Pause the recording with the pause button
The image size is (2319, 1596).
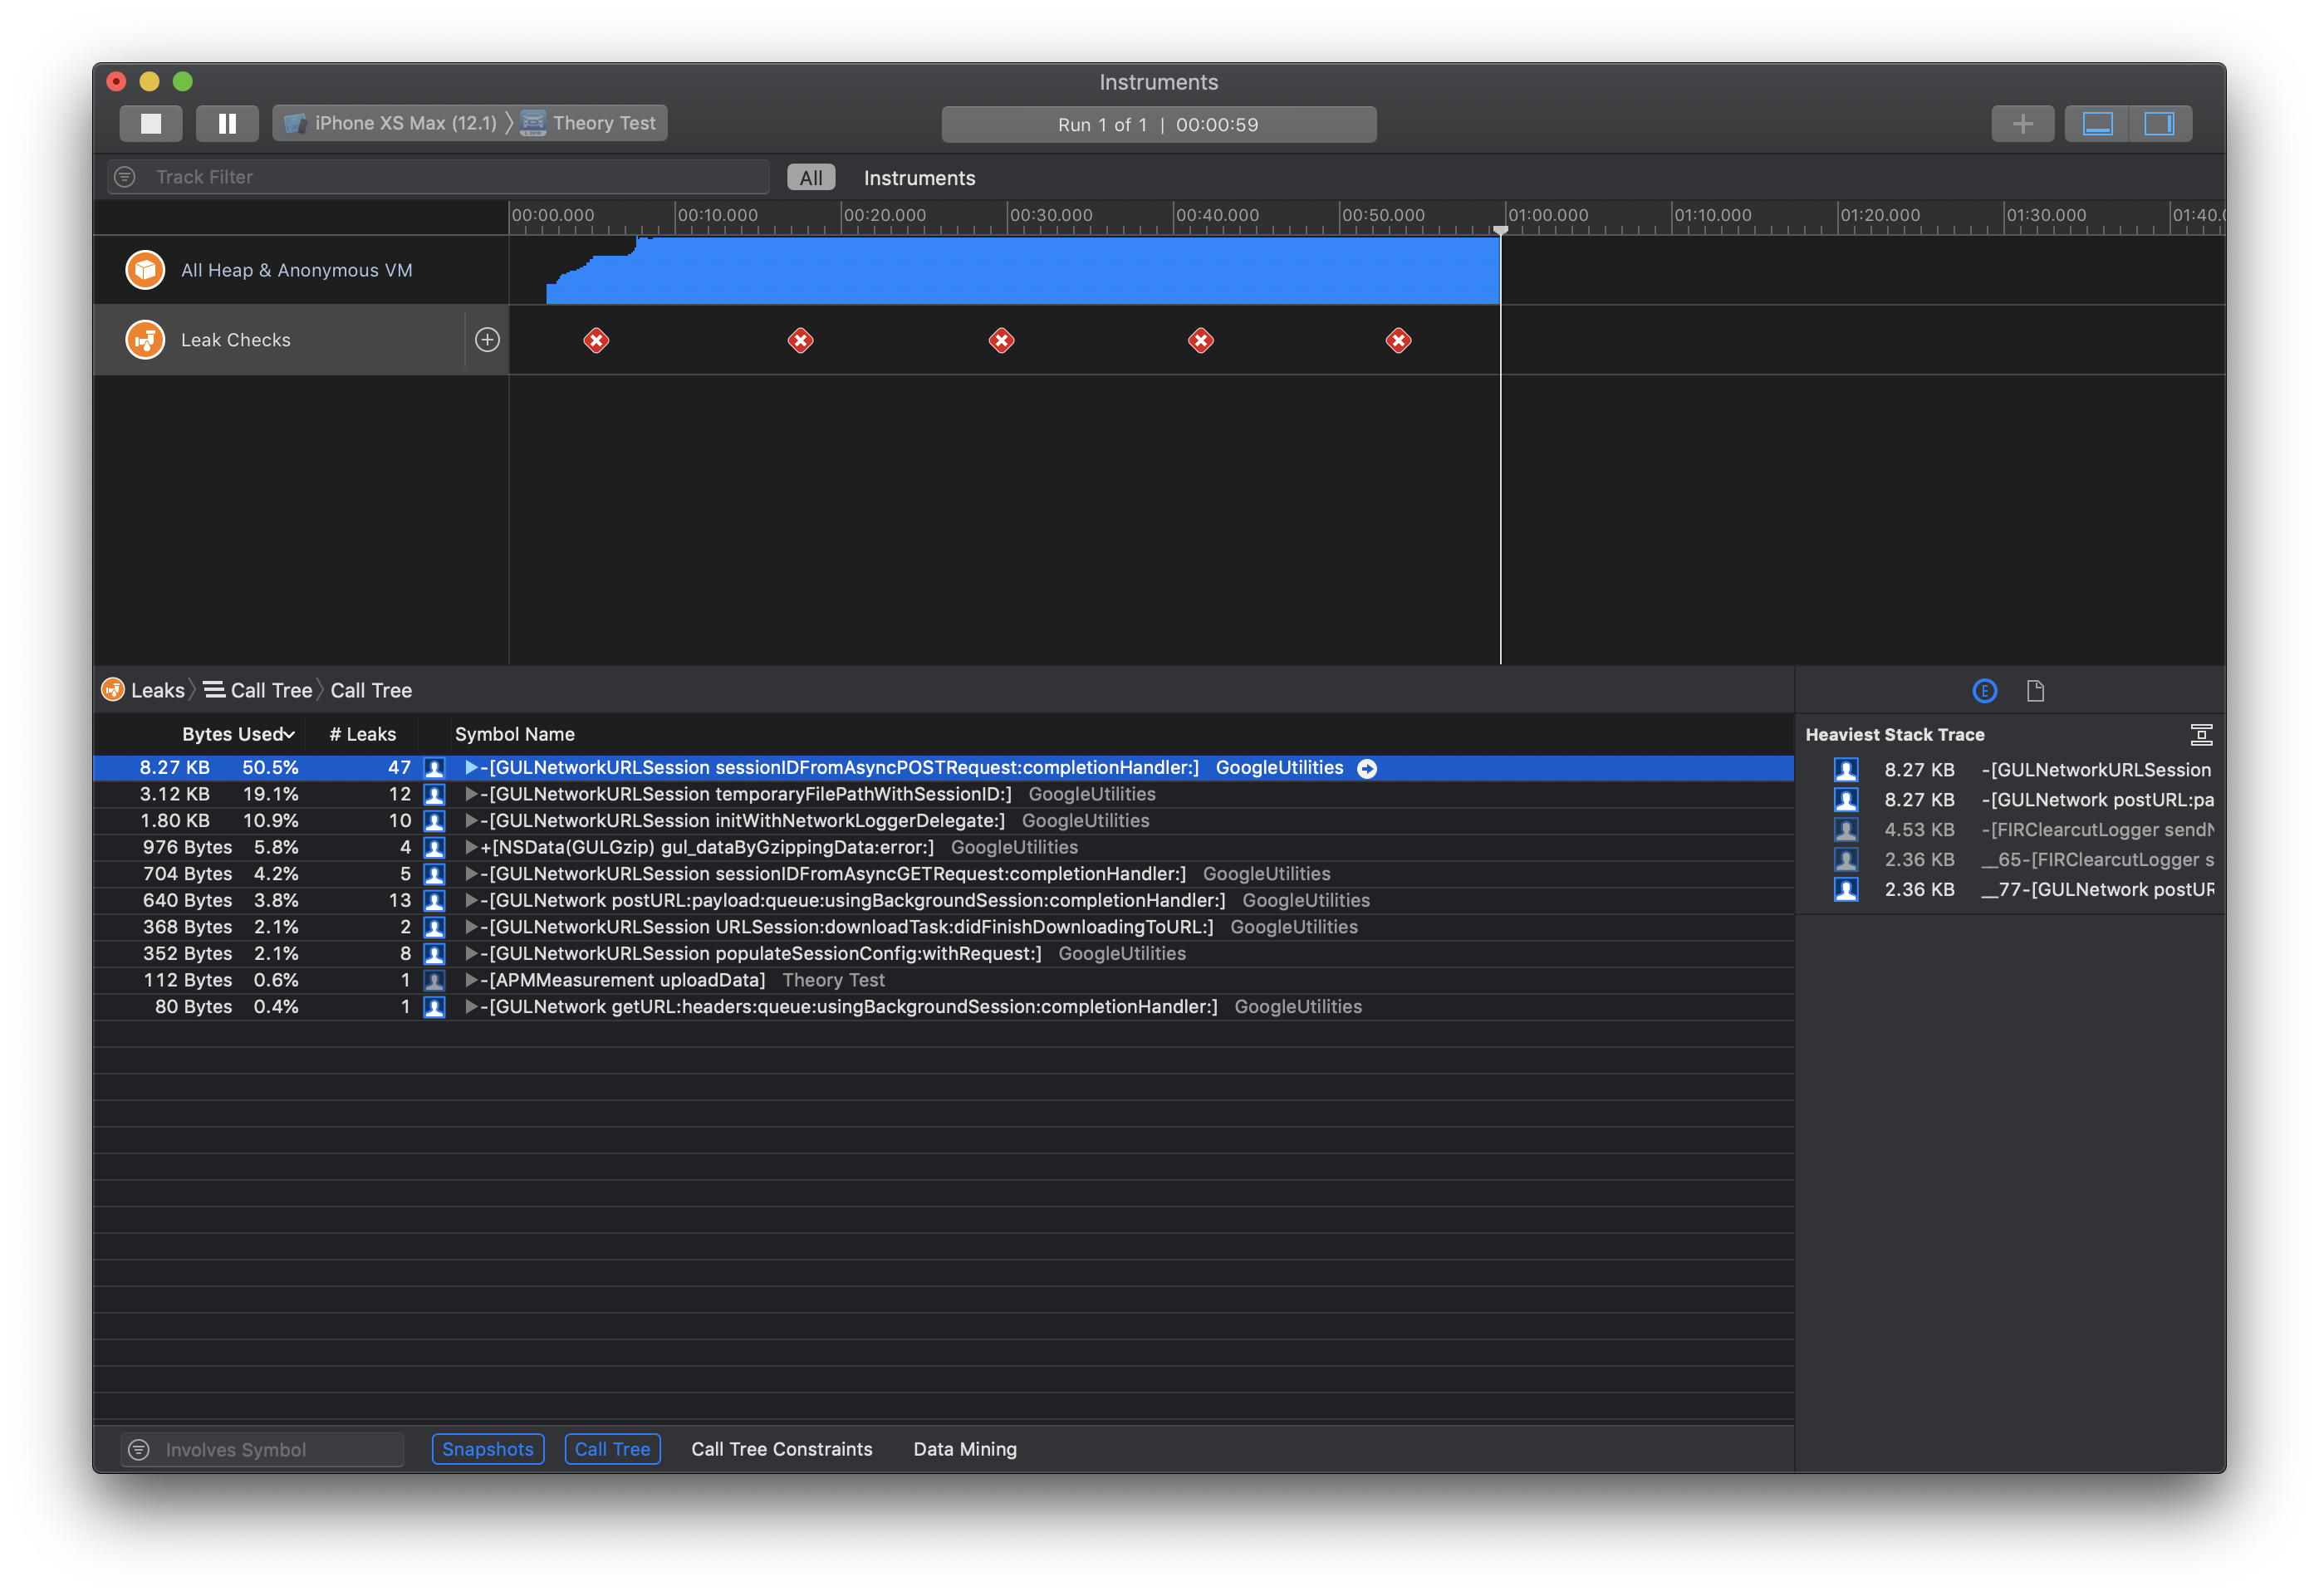227,123
